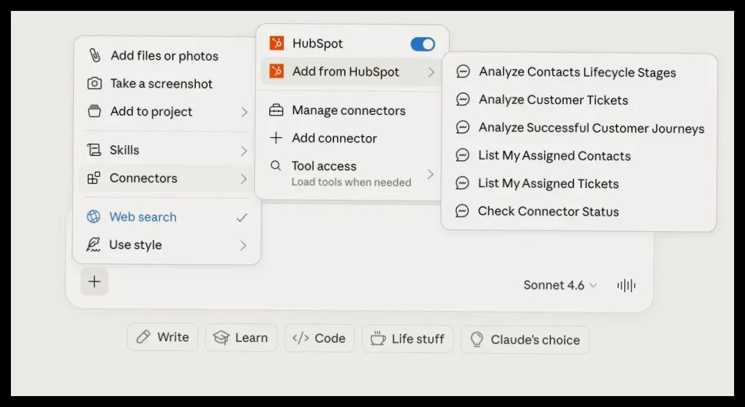Click the globe icon beside Web search

pyautogui.click(x=94, y=216)
